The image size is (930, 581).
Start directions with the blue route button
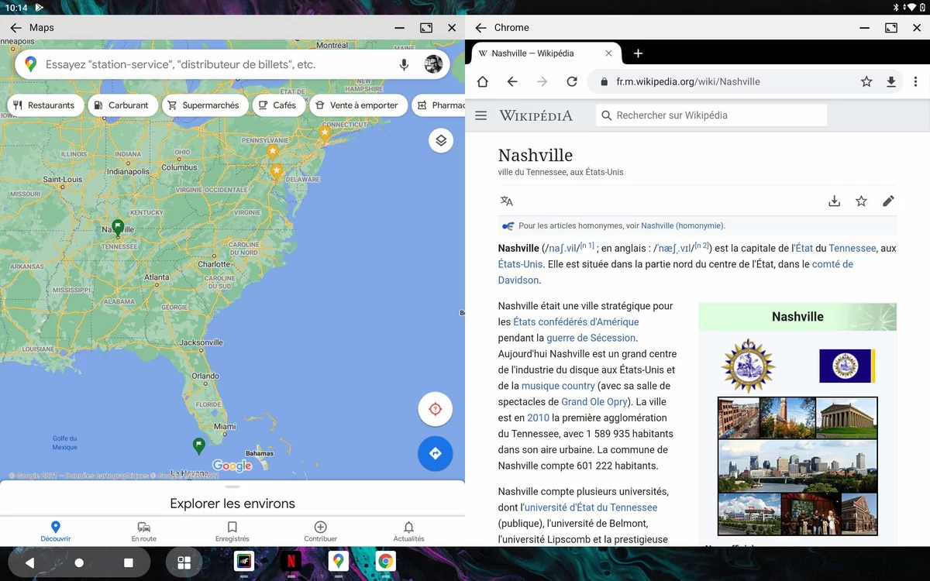click(435, 454)
